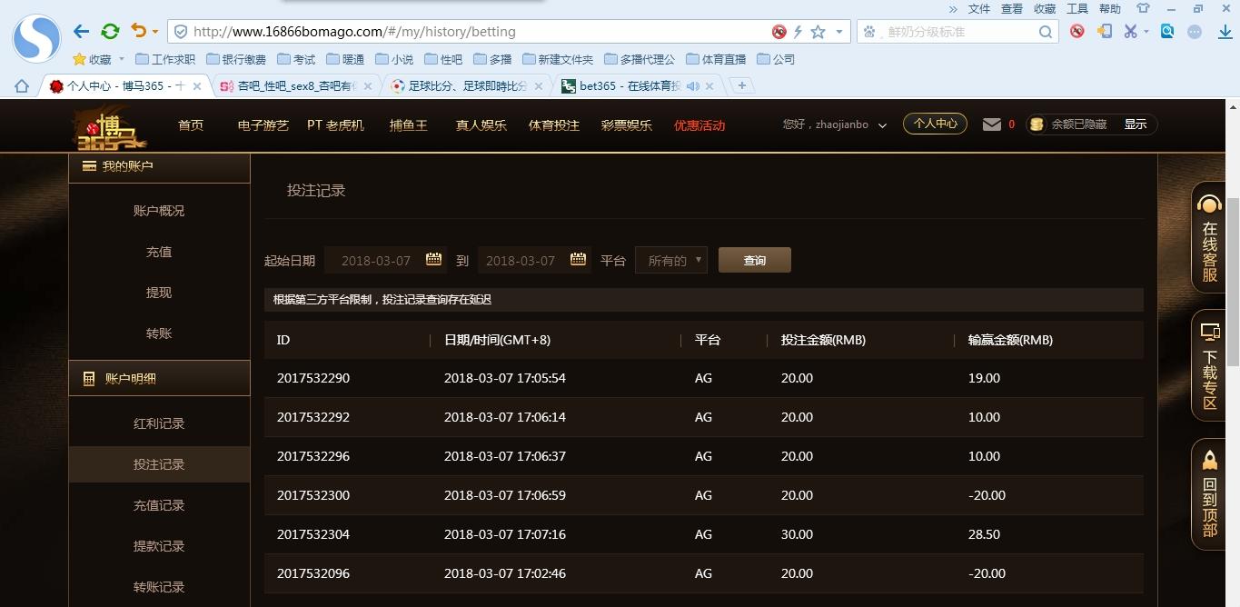1240x607 pixels.
Task: Switch to the 杏吧 browser tab
Action: click(296, 86)
